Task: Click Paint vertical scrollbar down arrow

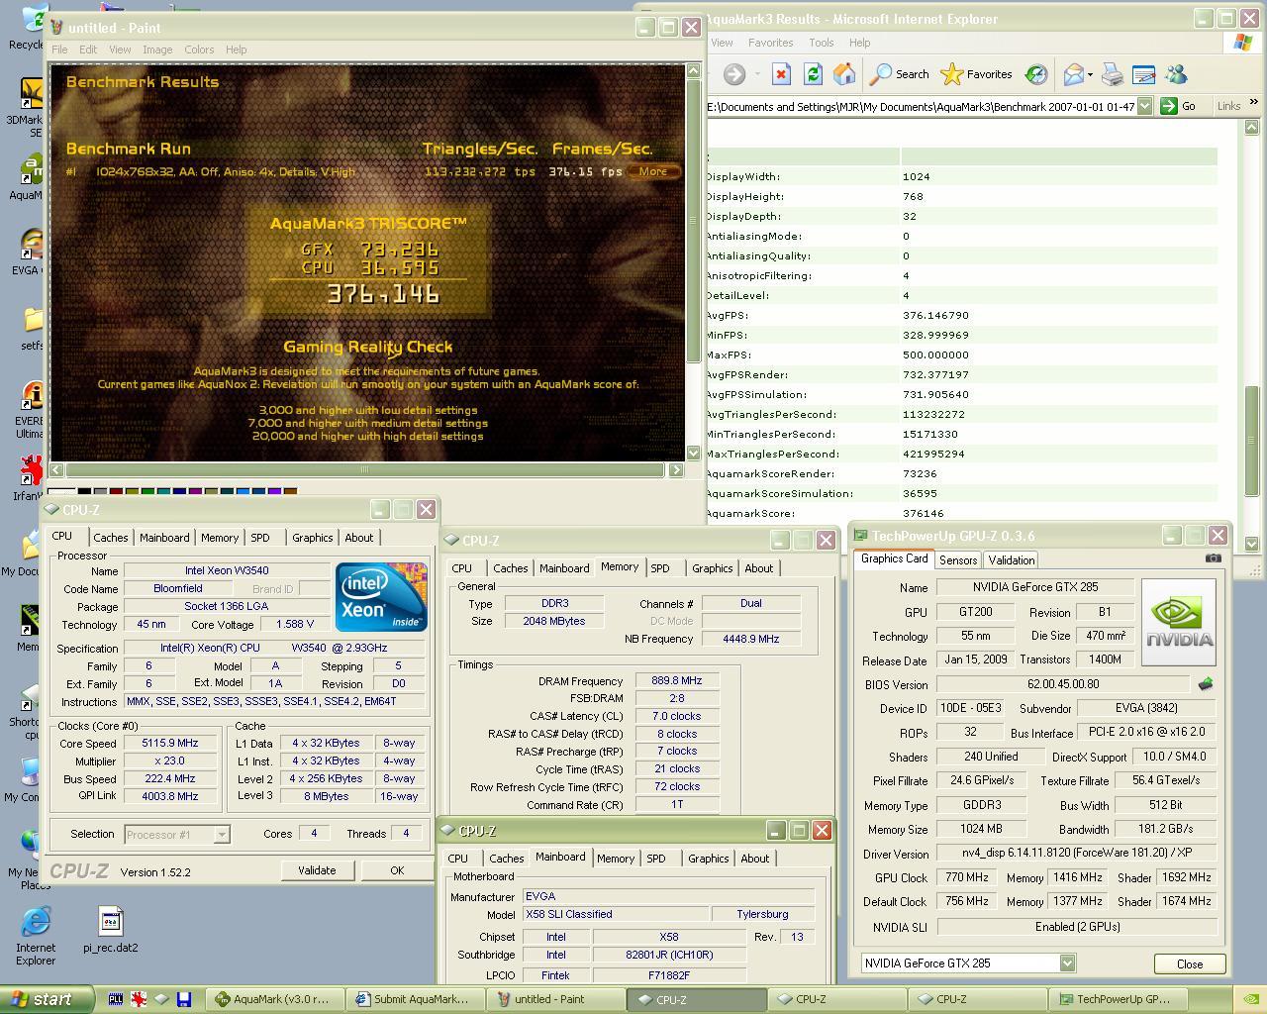Action: pyautogui.click(x=693, y=453)
